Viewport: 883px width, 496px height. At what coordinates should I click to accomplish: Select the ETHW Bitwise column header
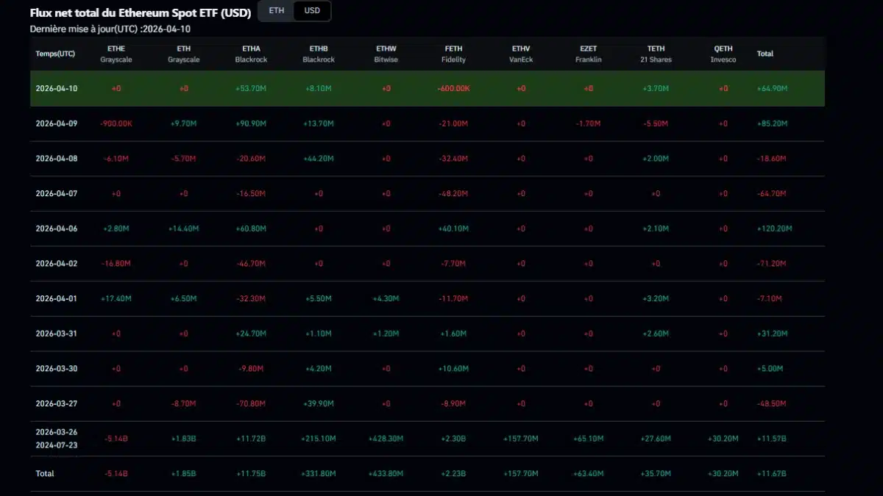coord(386,54)
